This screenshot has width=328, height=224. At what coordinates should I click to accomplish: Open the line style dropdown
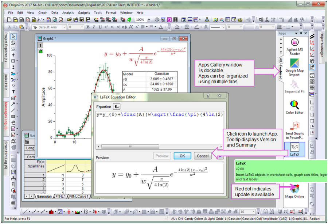coord(224,27)
